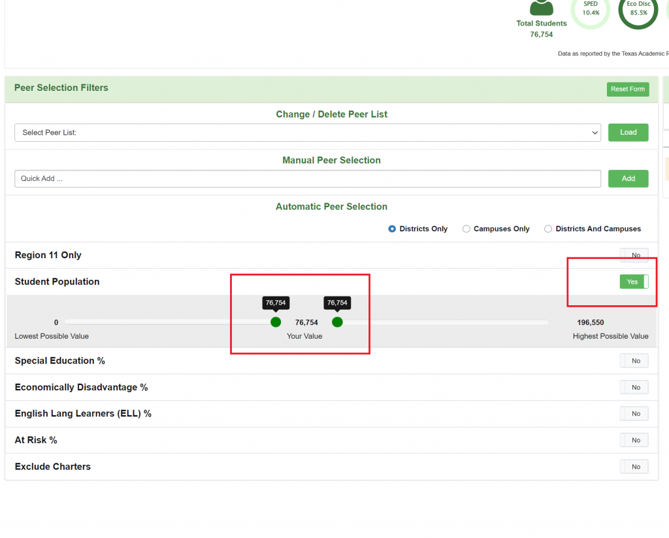The image size is (669, 538).
Task: Click the Exclude Charters label
Action: click(53, 467)
